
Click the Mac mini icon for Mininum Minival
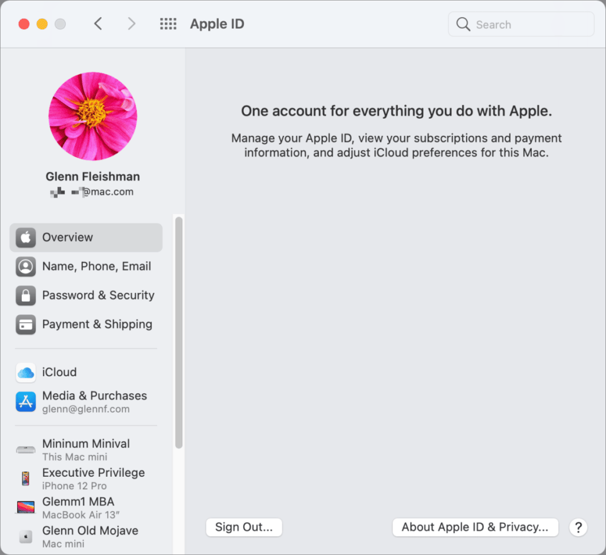tap(25, 449)
